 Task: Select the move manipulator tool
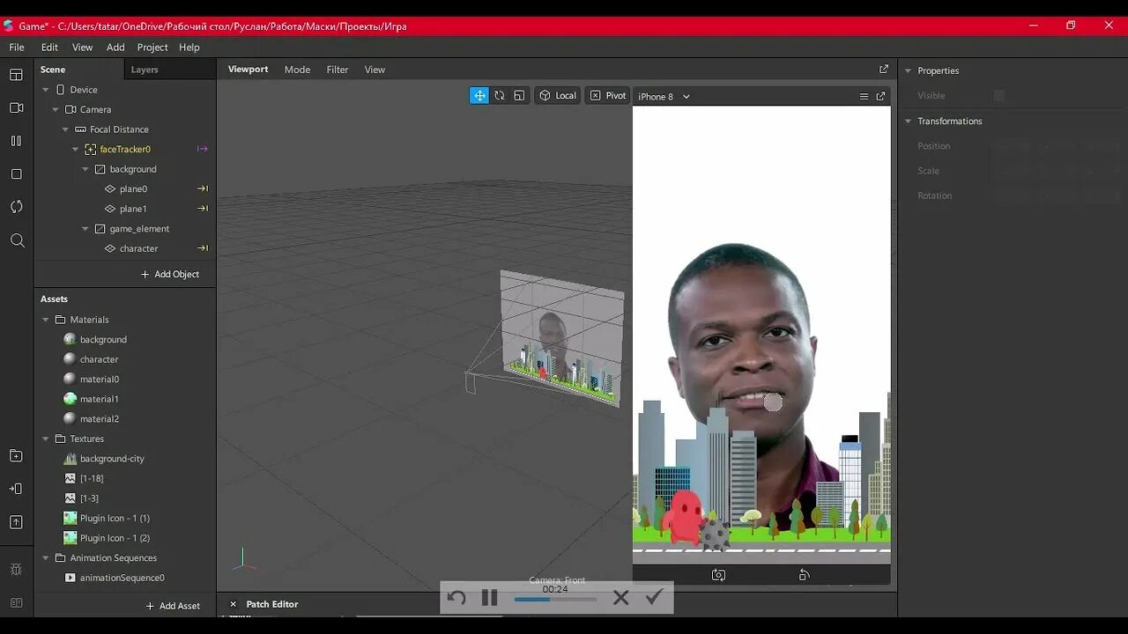(479, 95)
